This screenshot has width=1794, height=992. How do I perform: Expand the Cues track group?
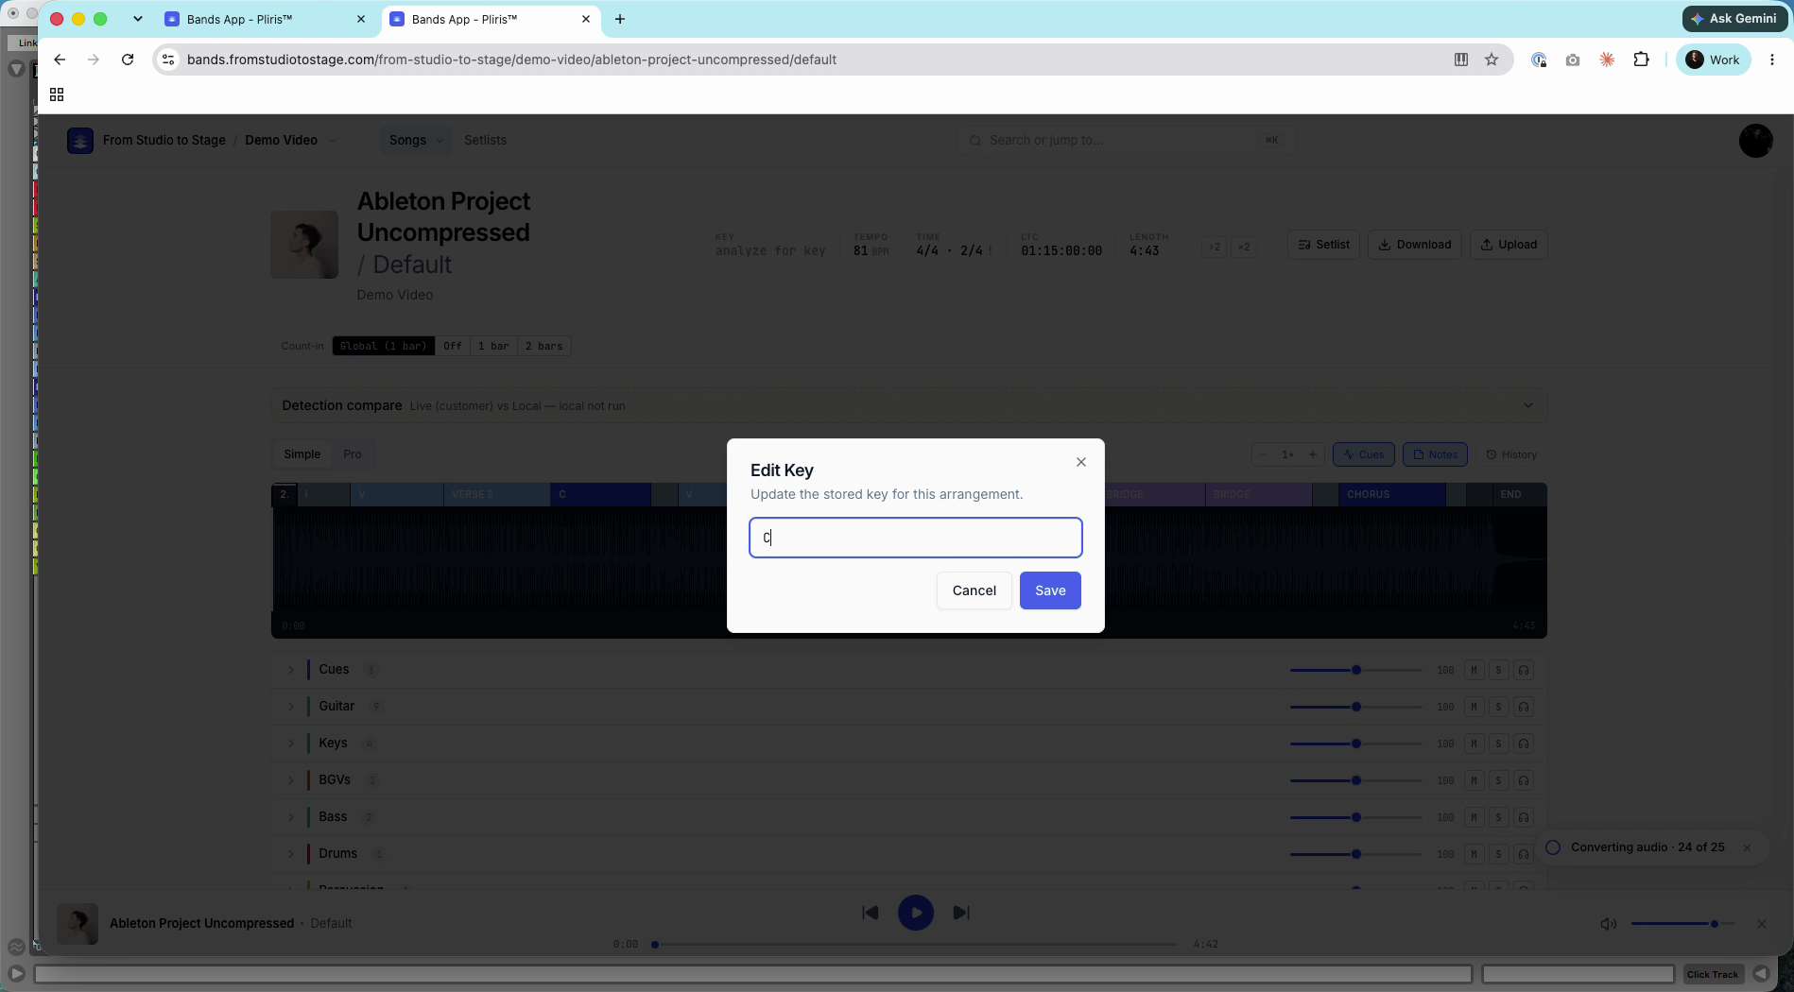pyautogui.click(x=291, y=670)
